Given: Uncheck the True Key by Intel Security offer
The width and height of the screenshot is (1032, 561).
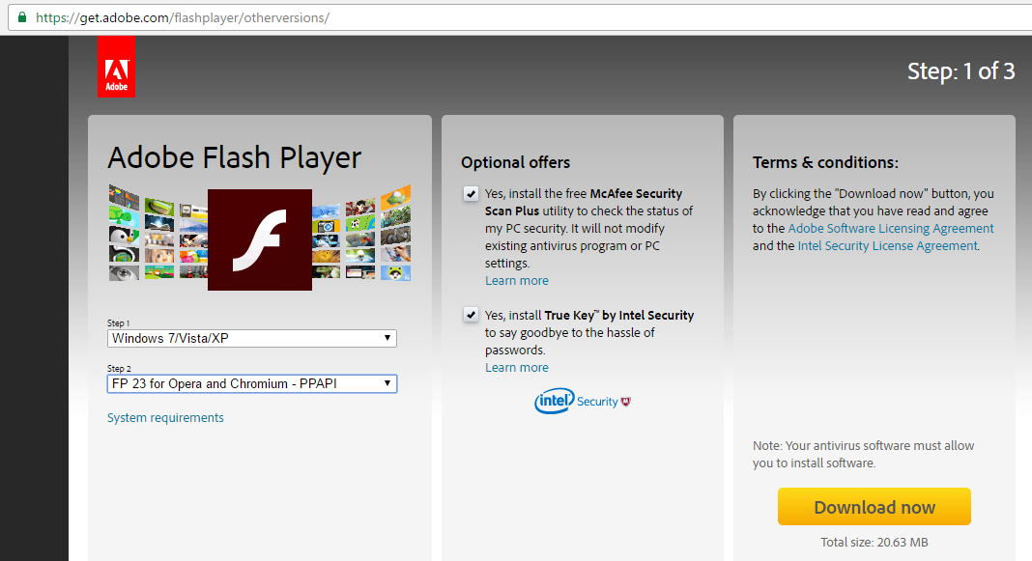Looking at the screenshot, I should coord(471,315).
